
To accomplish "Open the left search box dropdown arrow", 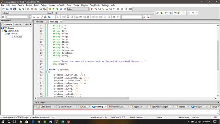I will coord(29,17).
